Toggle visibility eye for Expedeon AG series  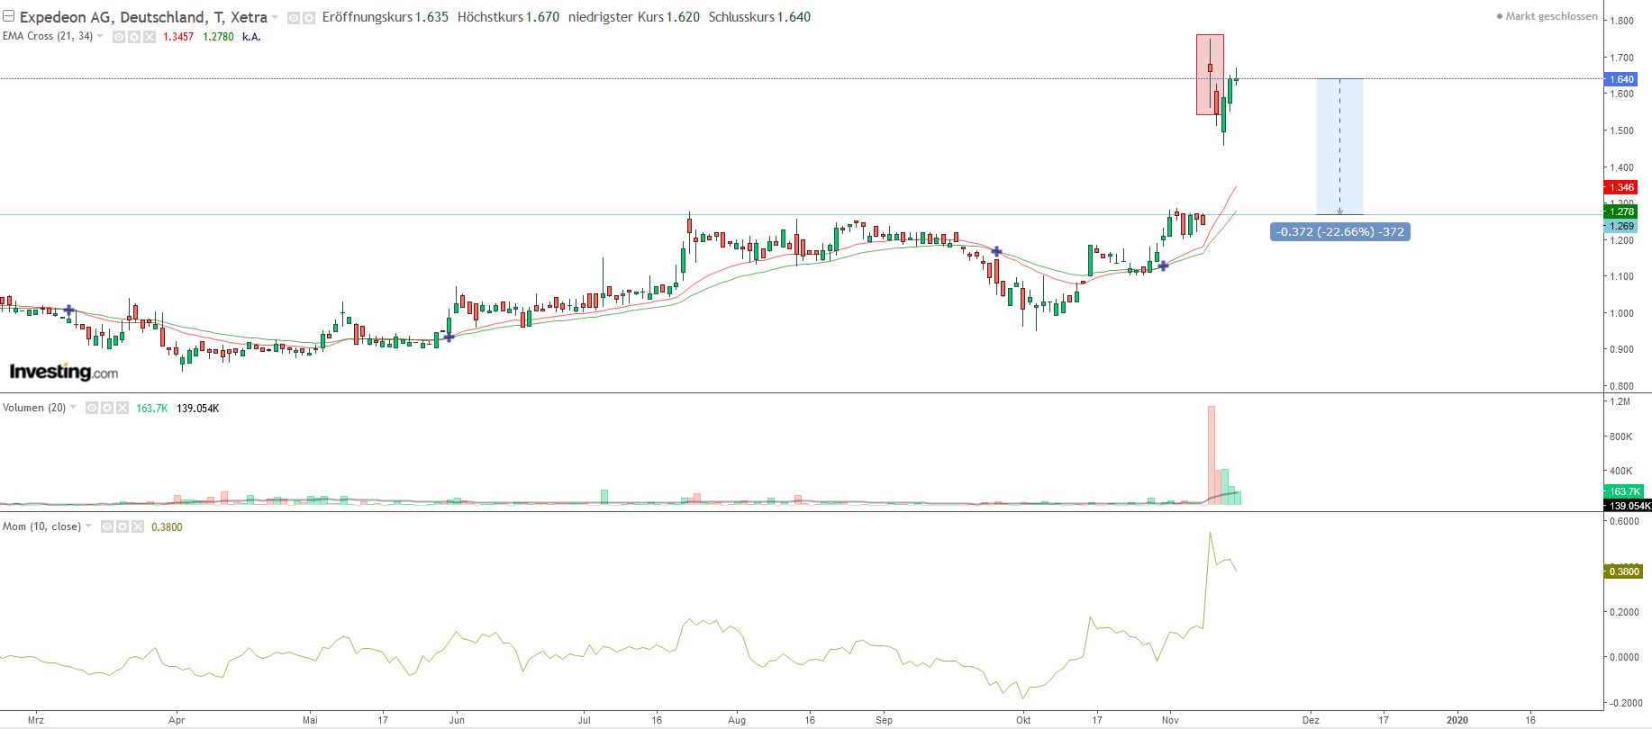coord(294,18)
